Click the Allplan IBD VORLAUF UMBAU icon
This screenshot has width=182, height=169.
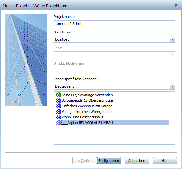(x=59, y=123)
